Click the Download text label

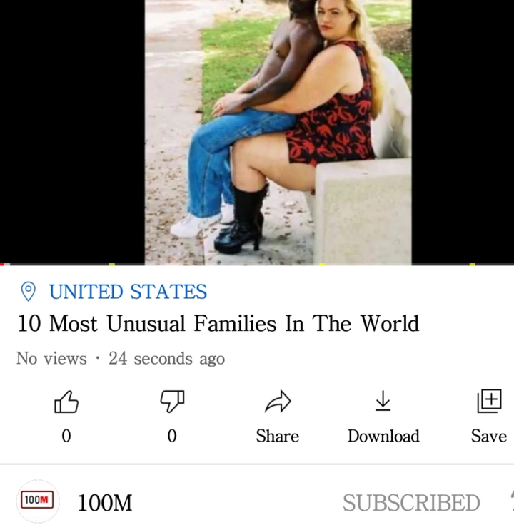click(383, 436)
